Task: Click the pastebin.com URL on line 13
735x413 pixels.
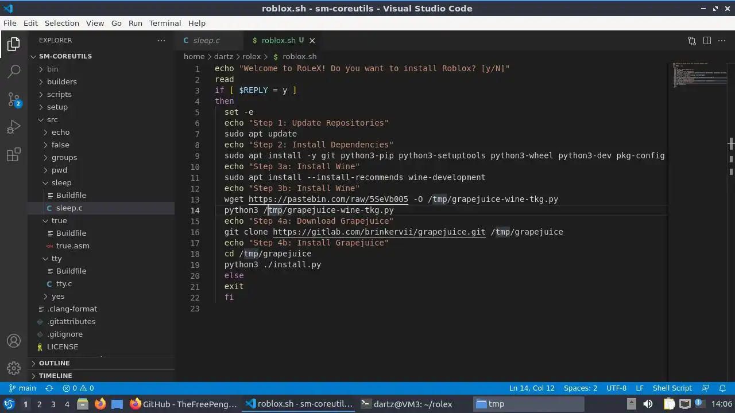Action: point(328,199)
